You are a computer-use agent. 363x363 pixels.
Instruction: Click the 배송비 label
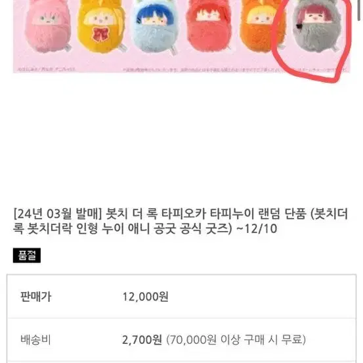pyautogui.click(x=35, y=339)
